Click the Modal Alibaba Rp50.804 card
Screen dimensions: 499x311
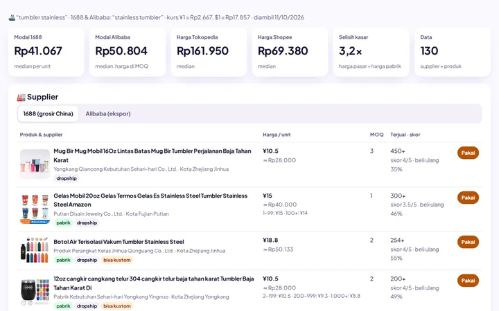(x=128, y=52)
